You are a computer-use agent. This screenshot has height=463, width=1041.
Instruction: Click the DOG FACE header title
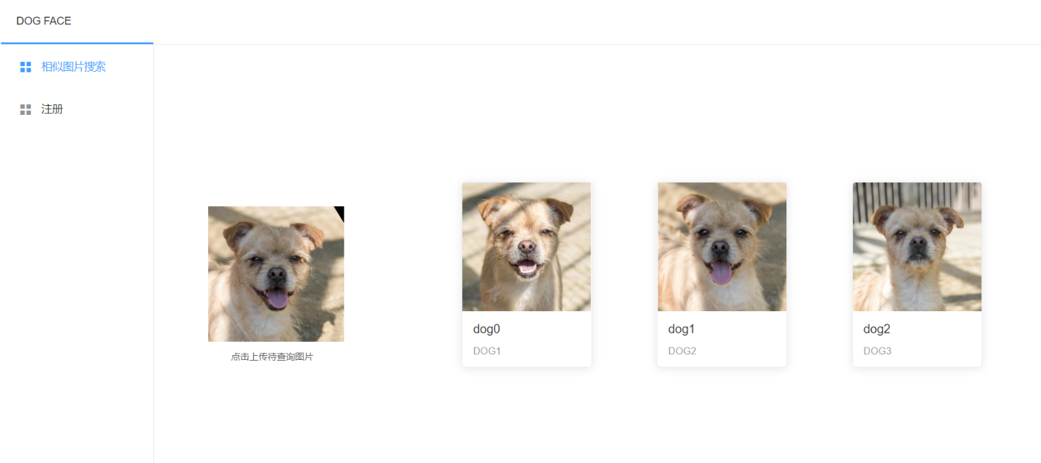click(x=44, y=21)
